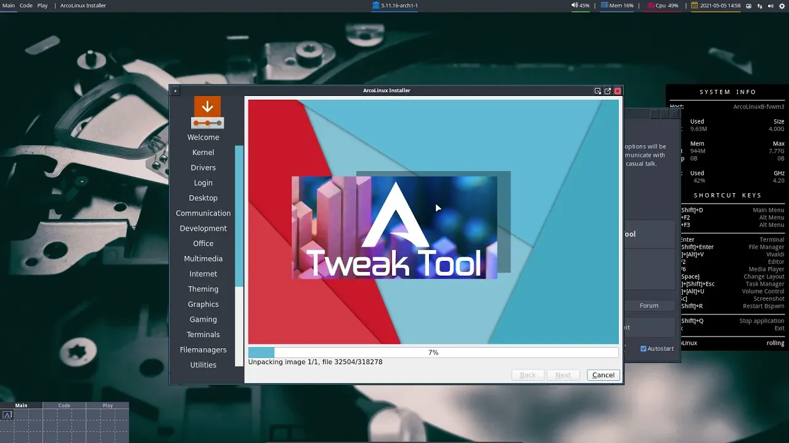Click the CPU usage icon in top bar
The width and height of the screenshot is (789, 443).
[x=651, y=6]
